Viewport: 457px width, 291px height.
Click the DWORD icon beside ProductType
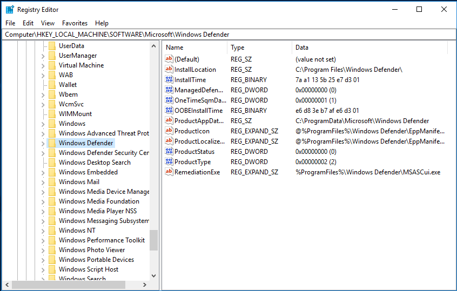[x=169, y=161]
